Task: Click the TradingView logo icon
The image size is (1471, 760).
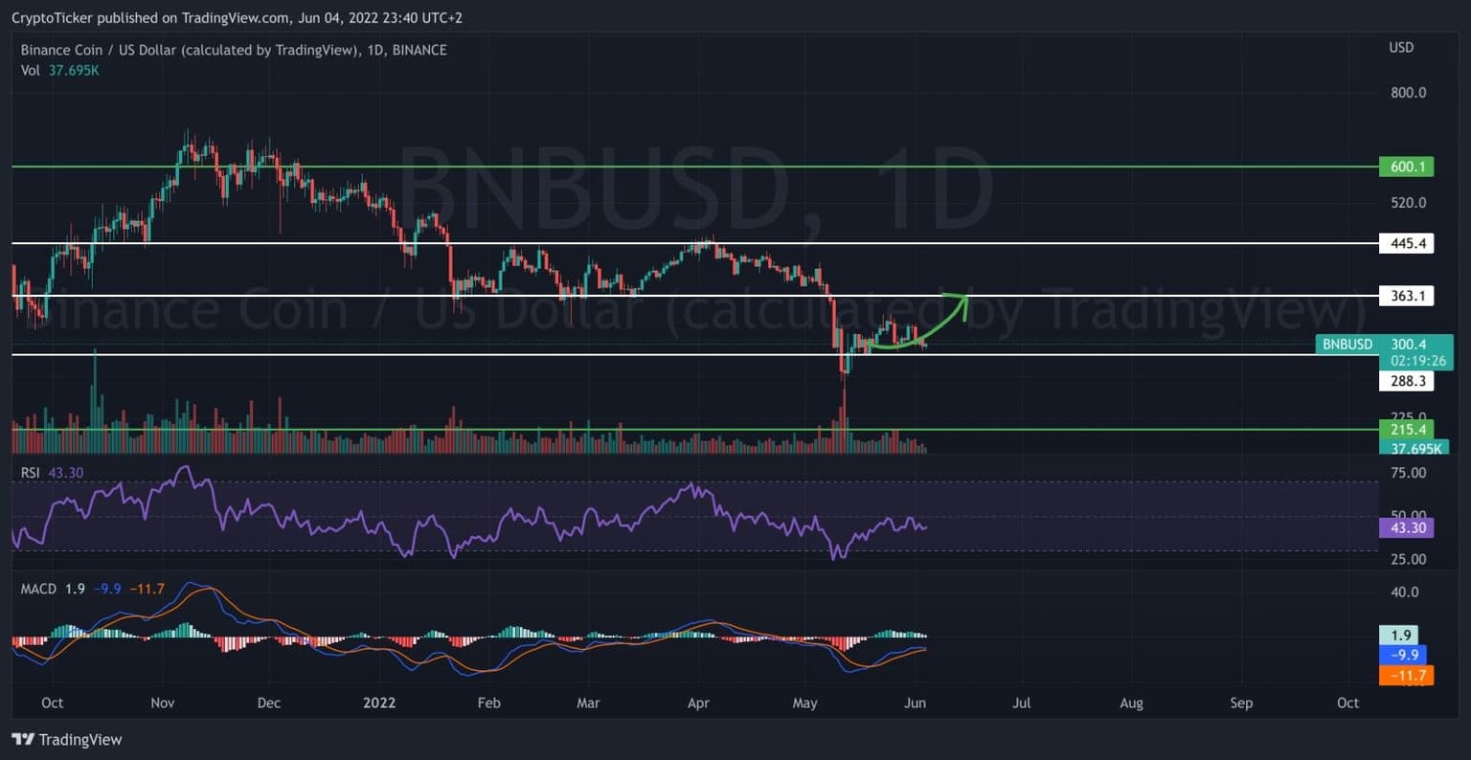Action: coord(22,740)
